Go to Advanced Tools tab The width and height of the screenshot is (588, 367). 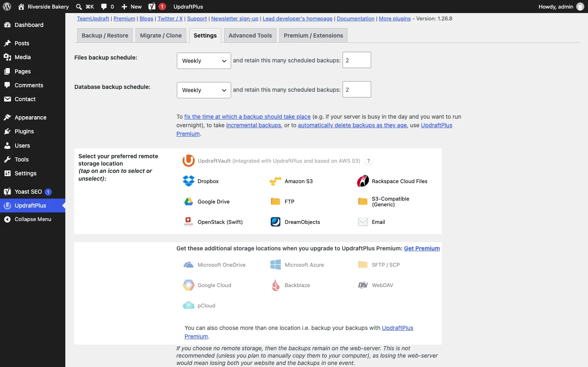pos(250,35)
